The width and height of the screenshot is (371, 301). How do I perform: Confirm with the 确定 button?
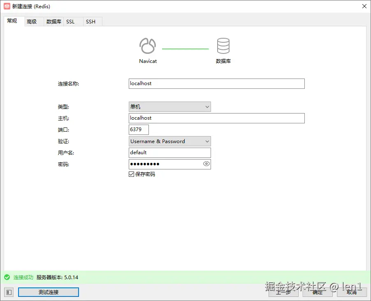[318, 292]
